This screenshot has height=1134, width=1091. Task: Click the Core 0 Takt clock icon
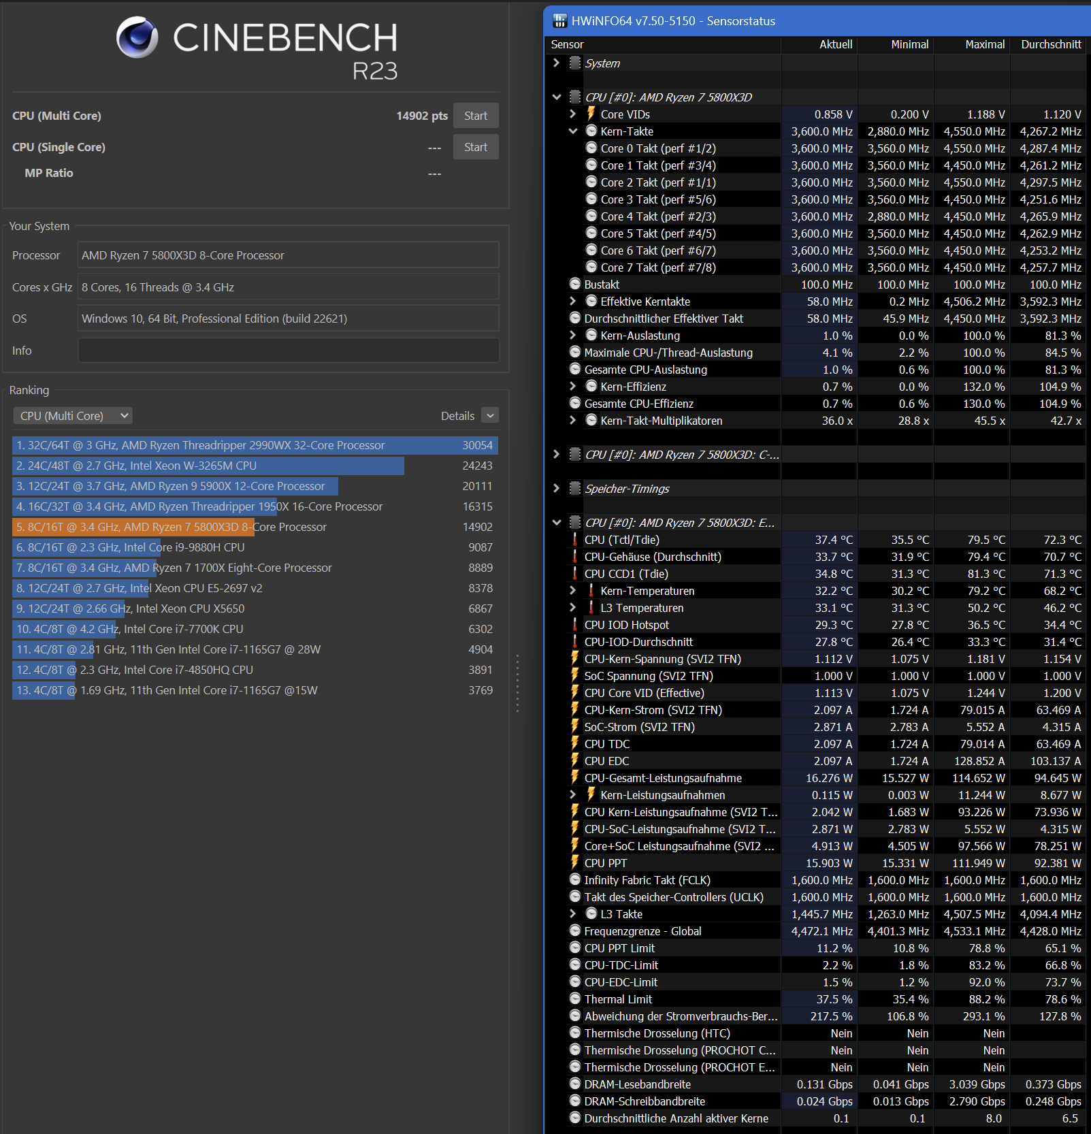(x=591, y=148)
